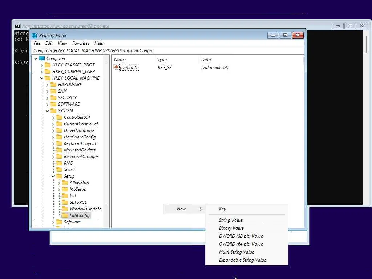Click the HKEY_CLASSES_ROOT folder icon
Image resolution: width=372 pixels, height=279 pixels.
coord(48,65)
